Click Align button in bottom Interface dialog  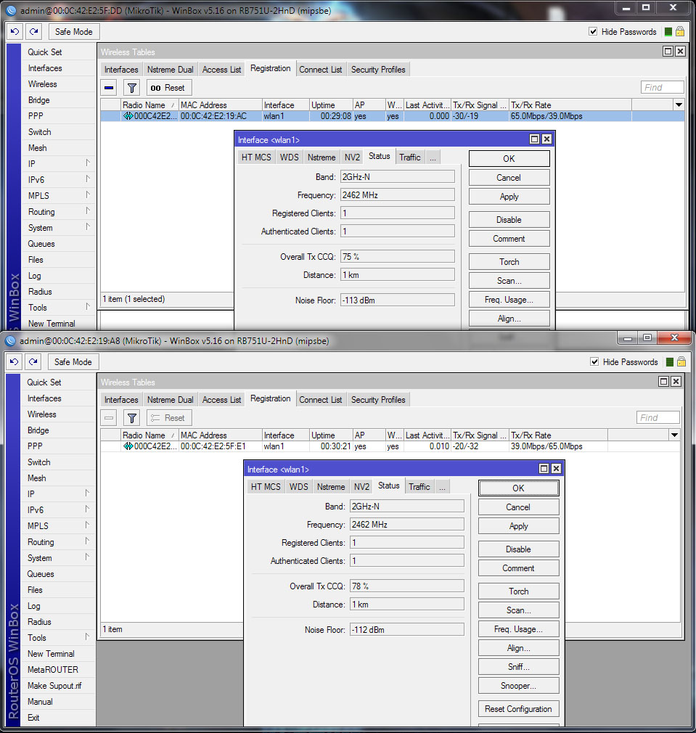tap(518, 648)
